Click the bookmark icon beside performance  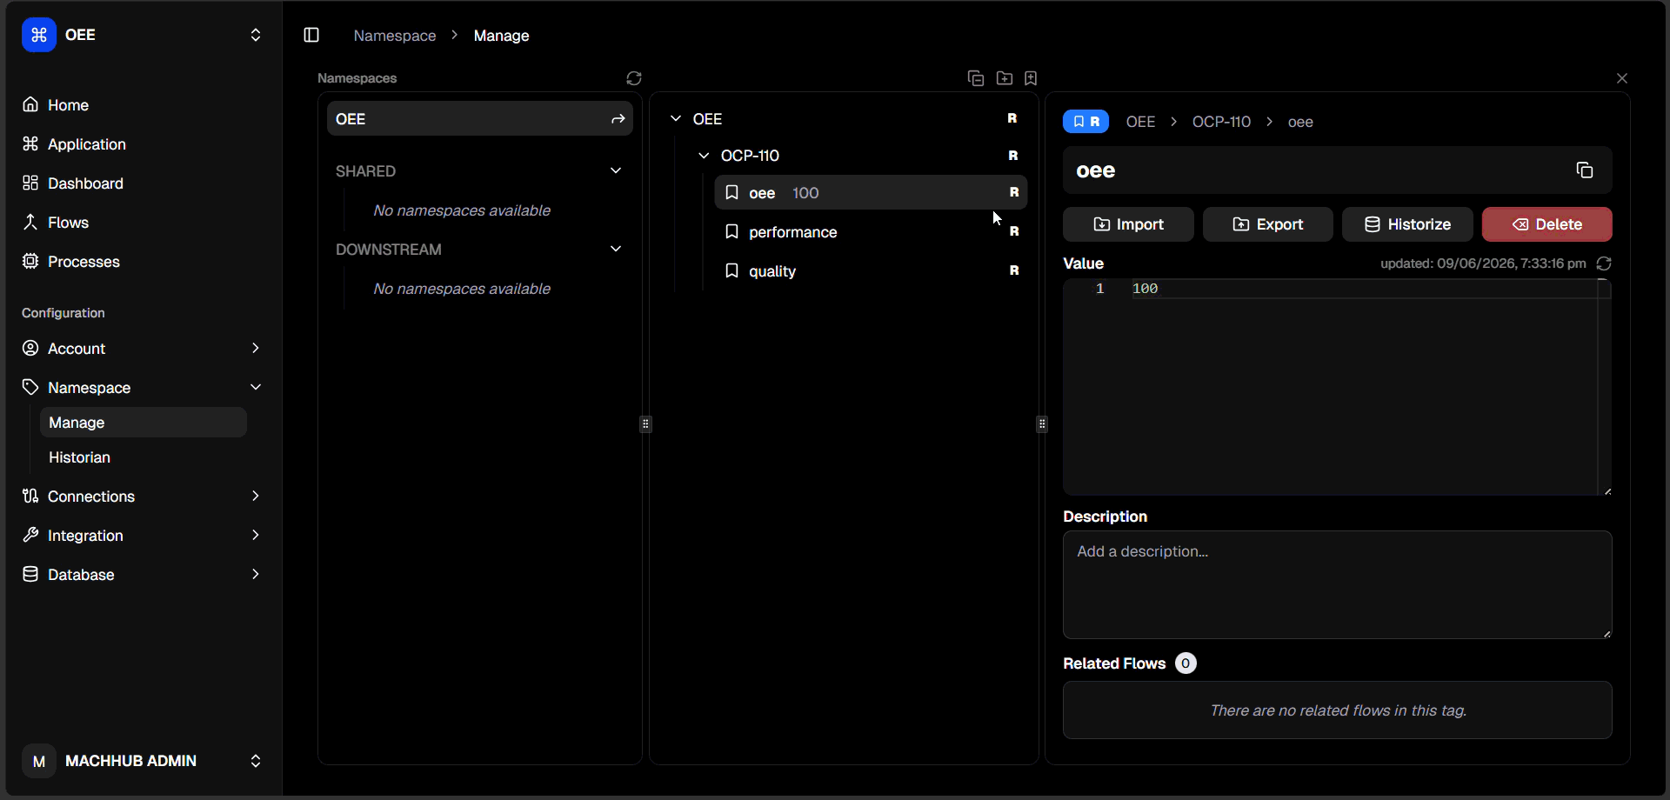point(731,231)
